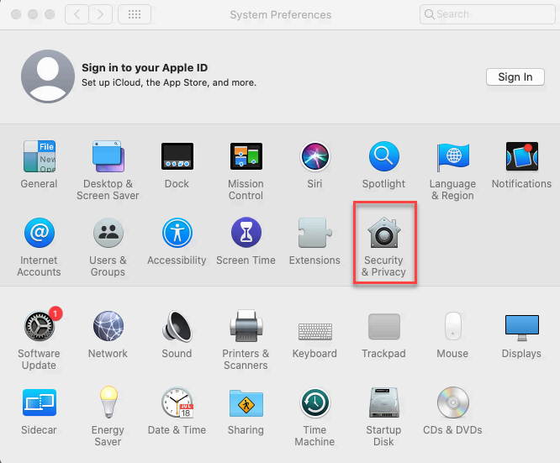Click the Show All grid button
The height and width of the screenshot is (463, 560).
tap(135, 14)
